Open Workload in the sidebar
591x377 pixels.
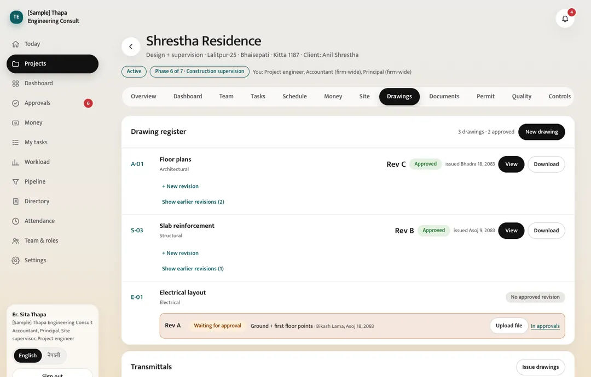tap(53, 162)
